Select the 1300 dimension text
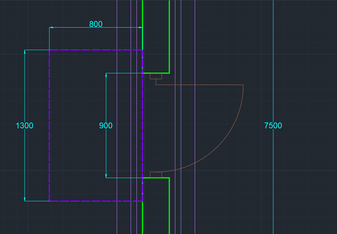 pyautogui.click(x=24, y=125)
